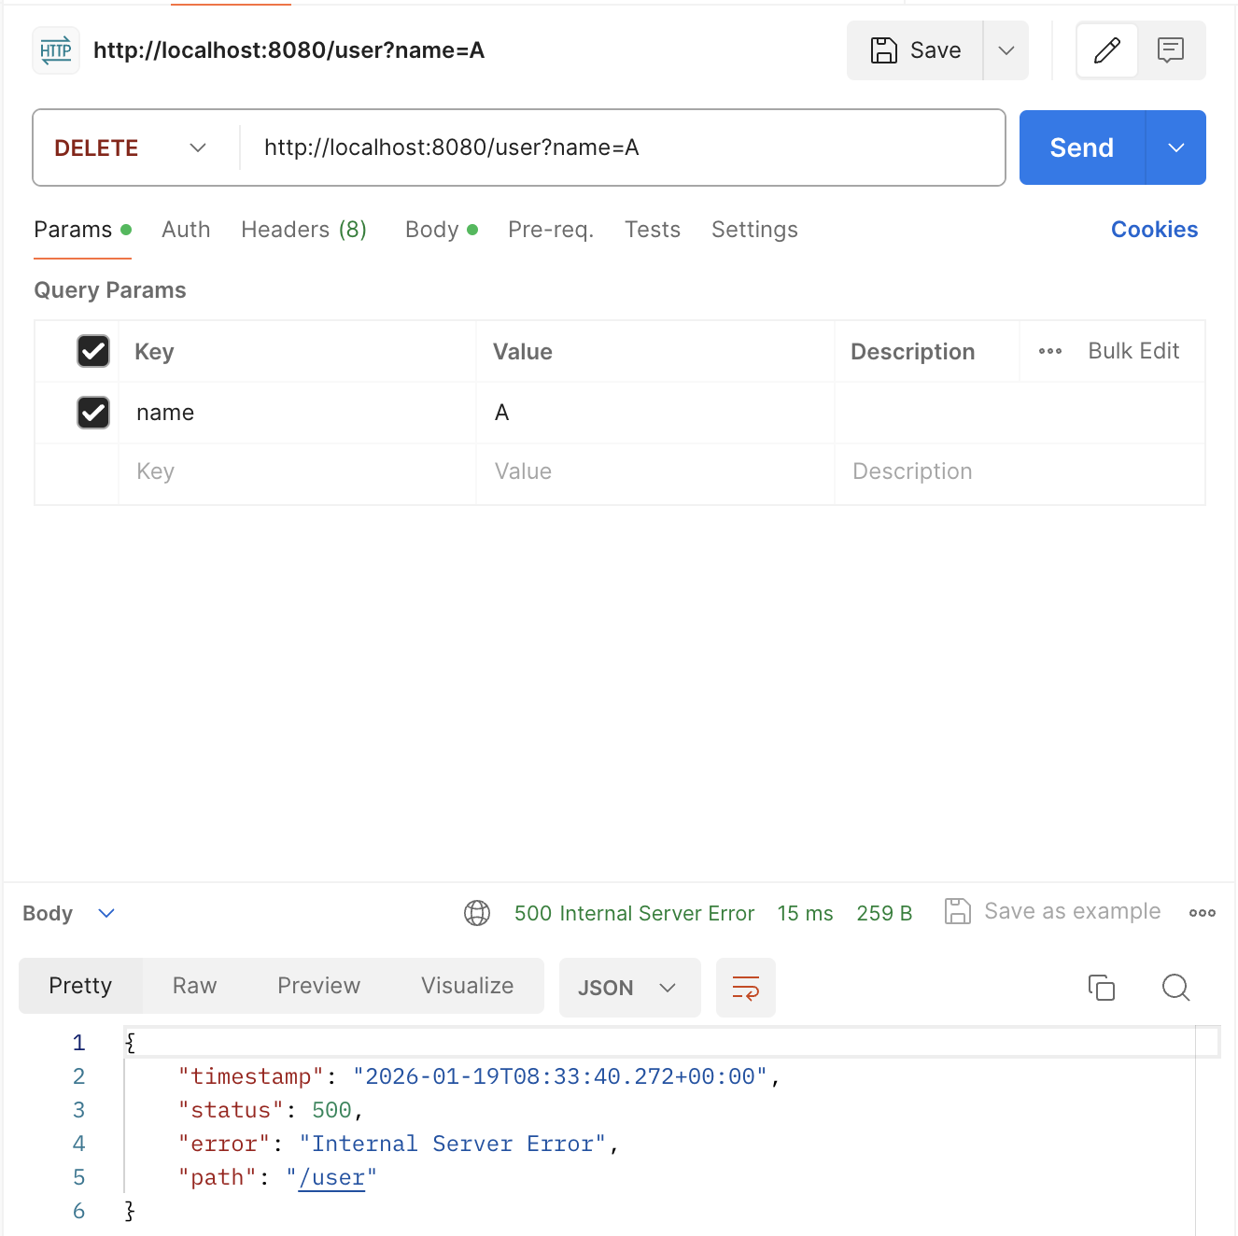Toggle the select-all params checkbox in header

click(x=93, y=351)
